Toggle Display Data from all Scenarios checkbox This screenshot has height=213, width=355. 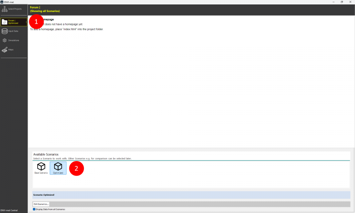tap(34, 209)
